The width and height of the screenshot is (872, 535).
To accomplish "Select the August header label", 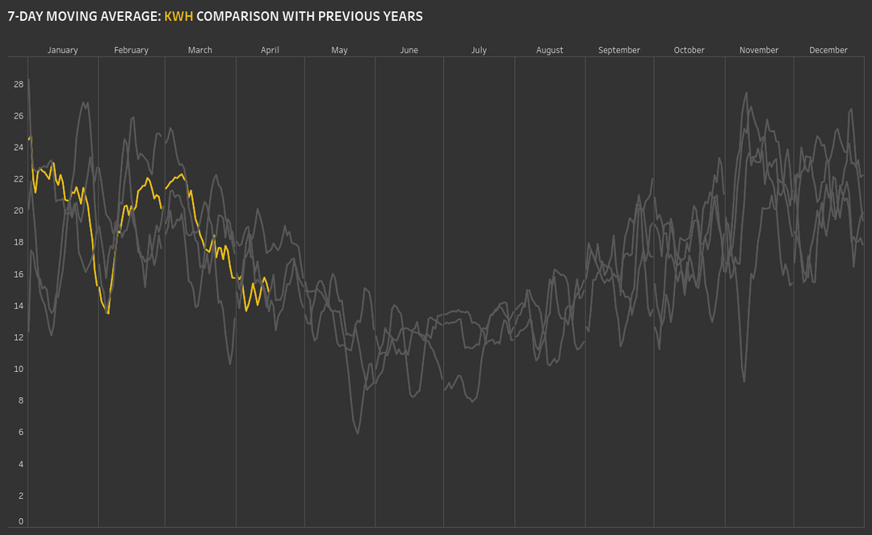I will 550,50.
